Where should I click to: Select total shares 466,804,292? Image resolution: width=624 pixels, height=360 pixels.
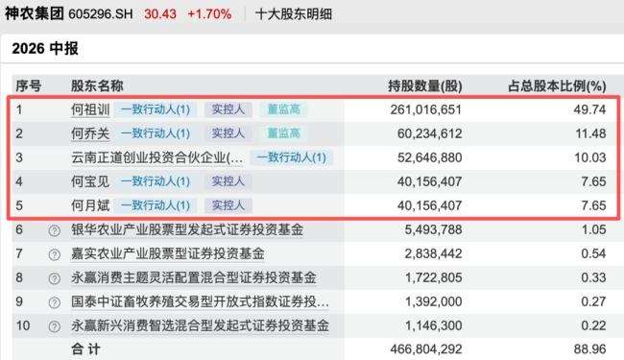(x=426, y=348)
